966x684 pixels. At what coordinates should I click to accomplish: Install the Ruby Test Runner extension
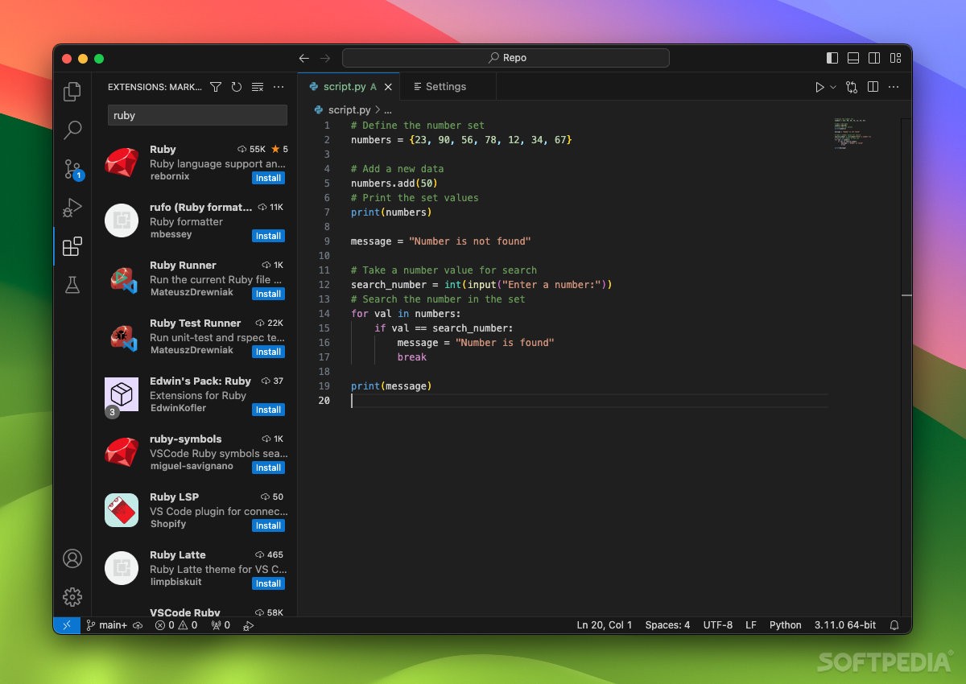[x=268, y=352]
